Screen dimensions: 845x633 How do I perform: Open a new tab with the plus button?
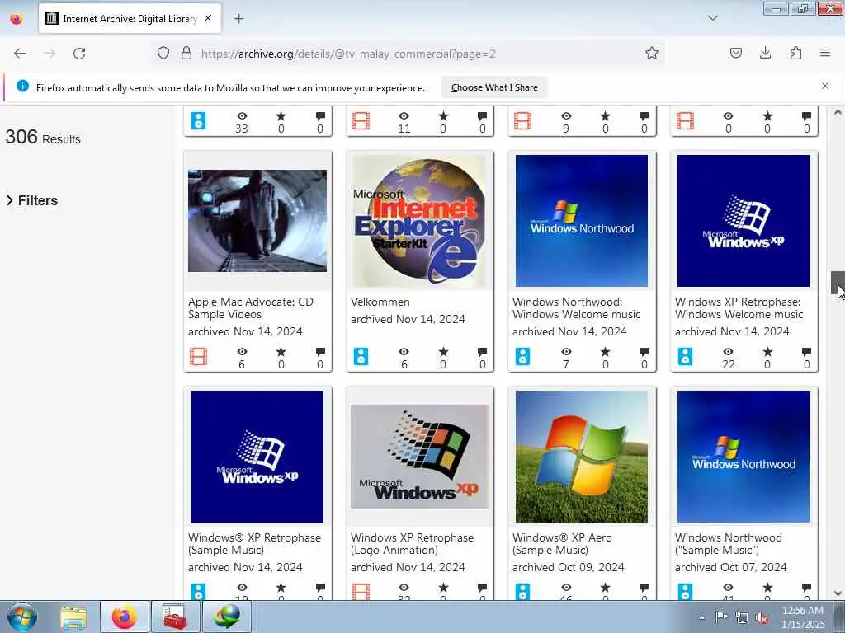(x=238, y=19)
